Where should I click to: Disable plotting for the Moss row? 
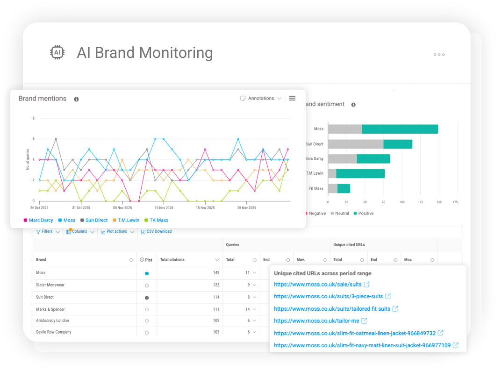[x=146, y=272]
